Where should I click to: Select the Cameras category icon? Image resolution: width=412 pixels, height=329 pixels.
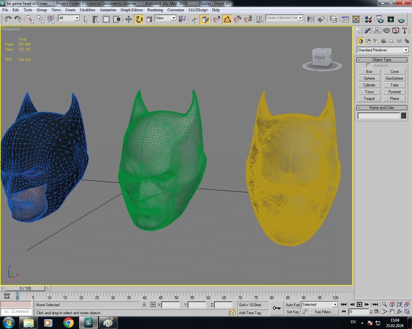383,41
